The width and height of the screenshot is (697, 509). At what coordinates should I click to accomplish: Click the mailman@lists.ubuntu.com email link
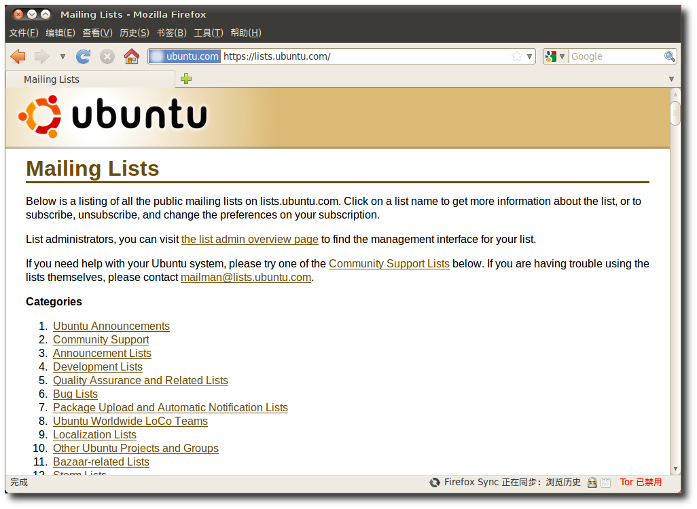click(246, 278)
